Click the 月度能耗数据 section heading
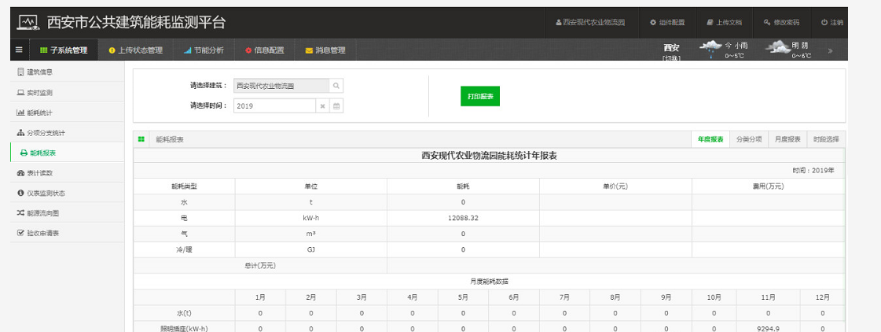Viewport: 881px width, 332px height. 489,282
